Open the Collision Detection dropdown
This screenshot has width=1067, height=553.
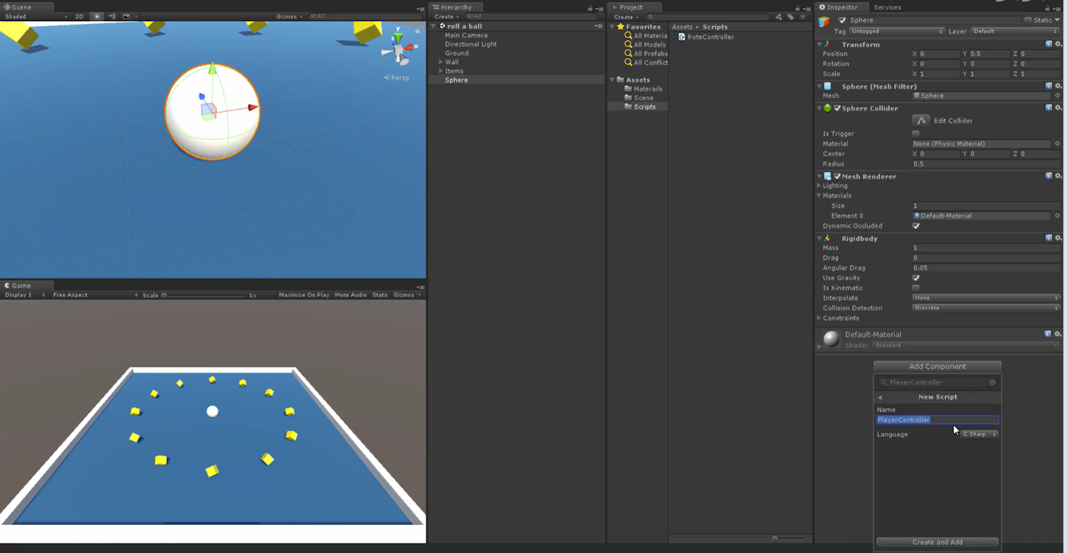(x=985, y=308)
